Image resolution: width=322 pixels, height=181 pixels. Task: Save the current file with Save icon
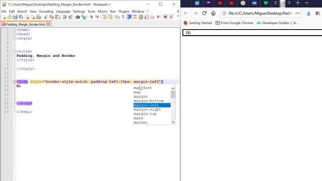[15, 17]
